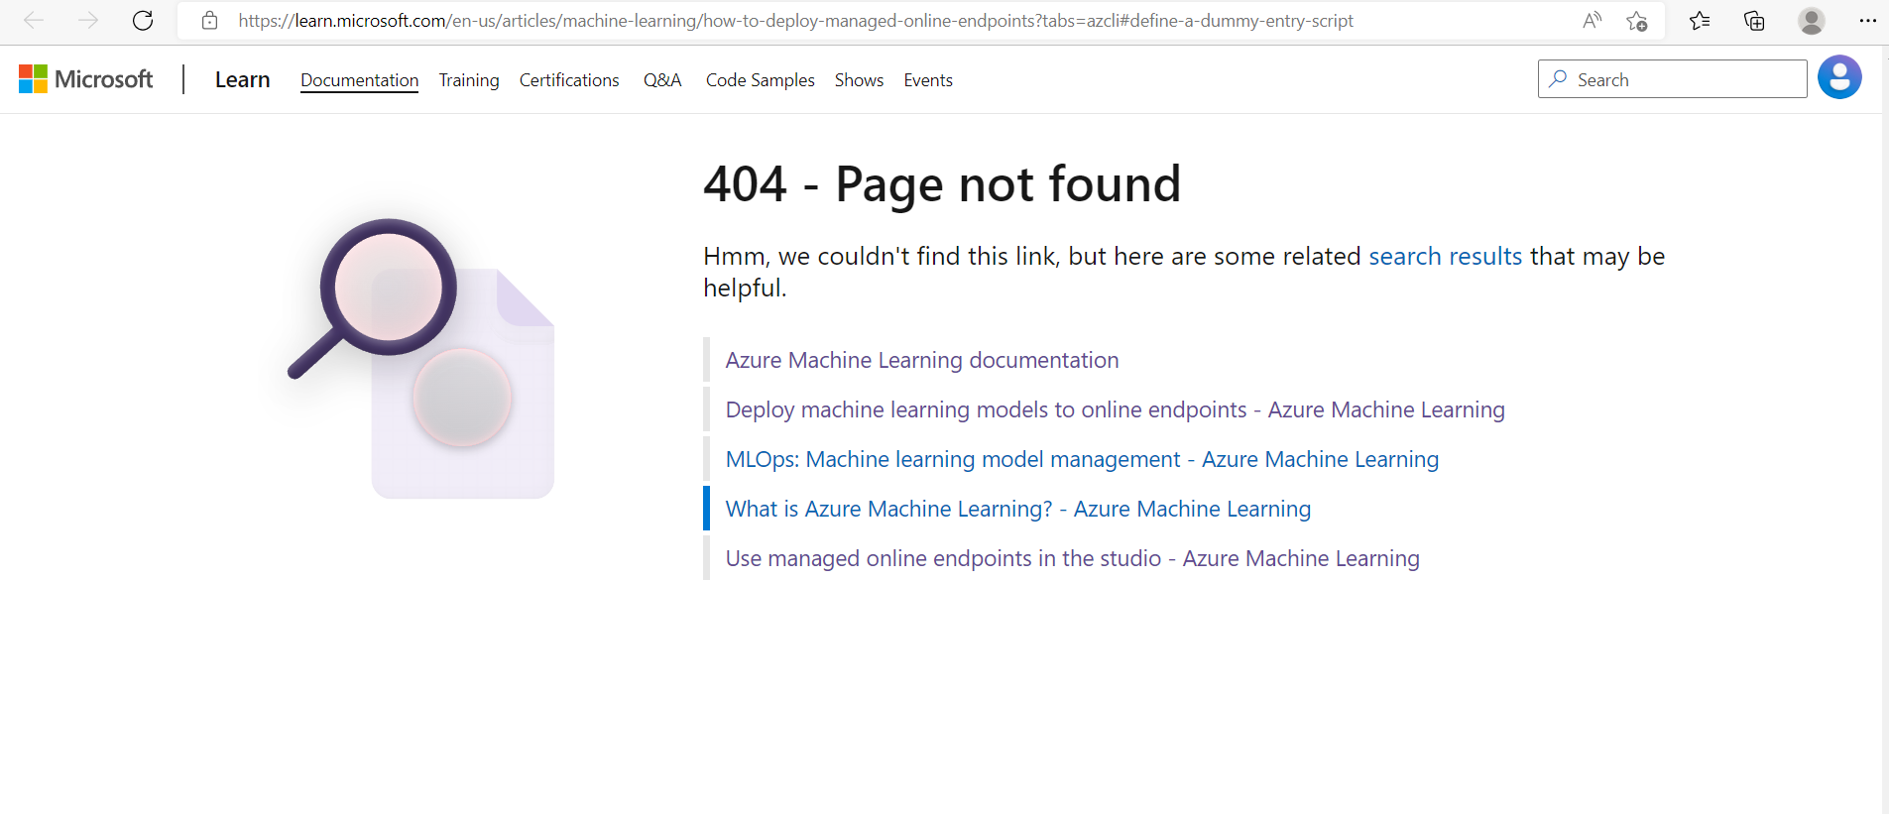This screenshot has height=814, width=1889.
Task: Click the Microsoft logo
Action: [86, 79]
